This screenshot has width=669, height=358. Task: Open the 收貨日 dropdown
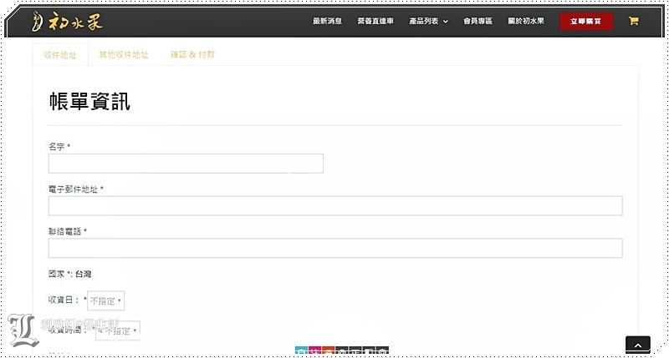(106, 300)
